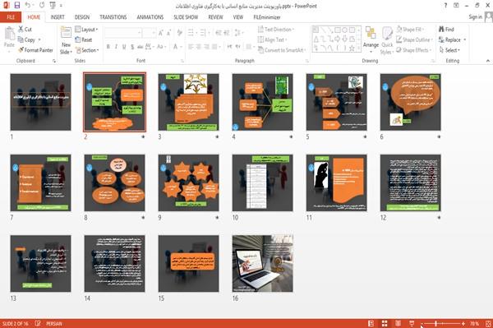The image size is (493, 328).
Task: Reset the slide layout
Action: click(x=84, y=39)
